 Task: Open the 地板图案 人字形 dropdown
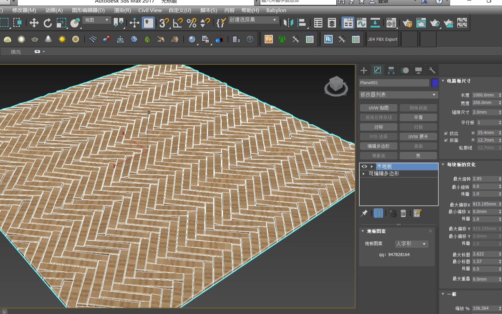411,244
